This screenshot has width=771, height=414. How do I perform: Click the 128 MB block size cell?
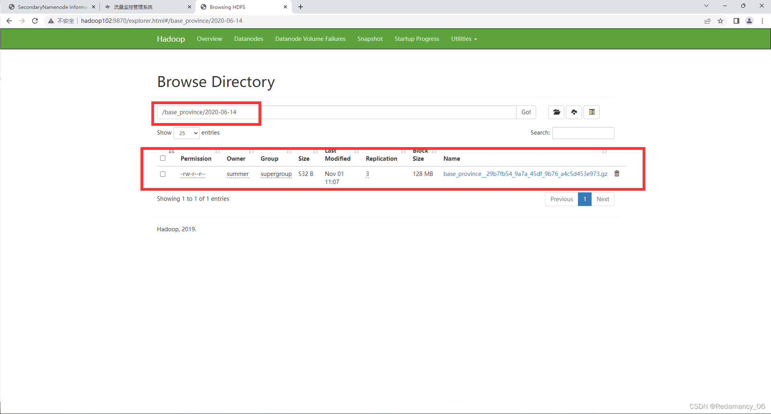423,174
